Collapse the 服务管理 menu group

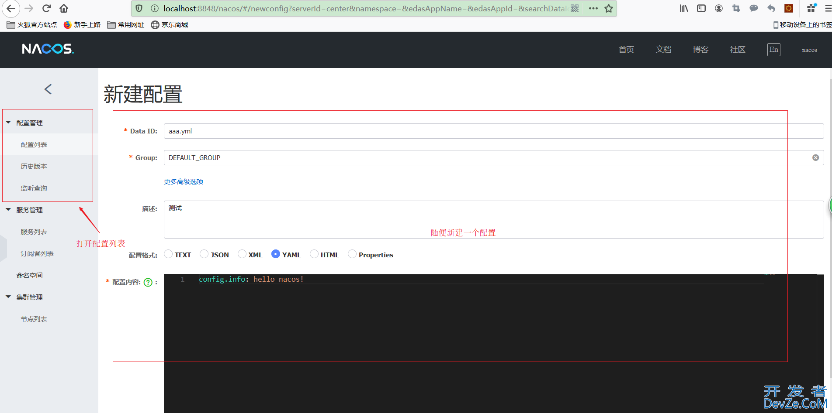coord(8,210)
